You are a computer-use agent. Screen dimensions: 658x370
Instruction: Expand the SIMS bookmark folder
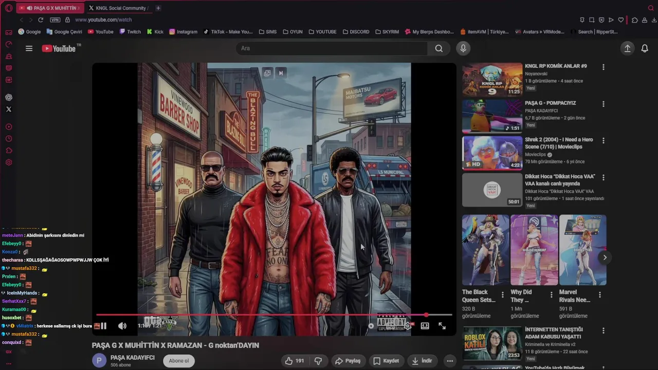click(x=267, y=31)
